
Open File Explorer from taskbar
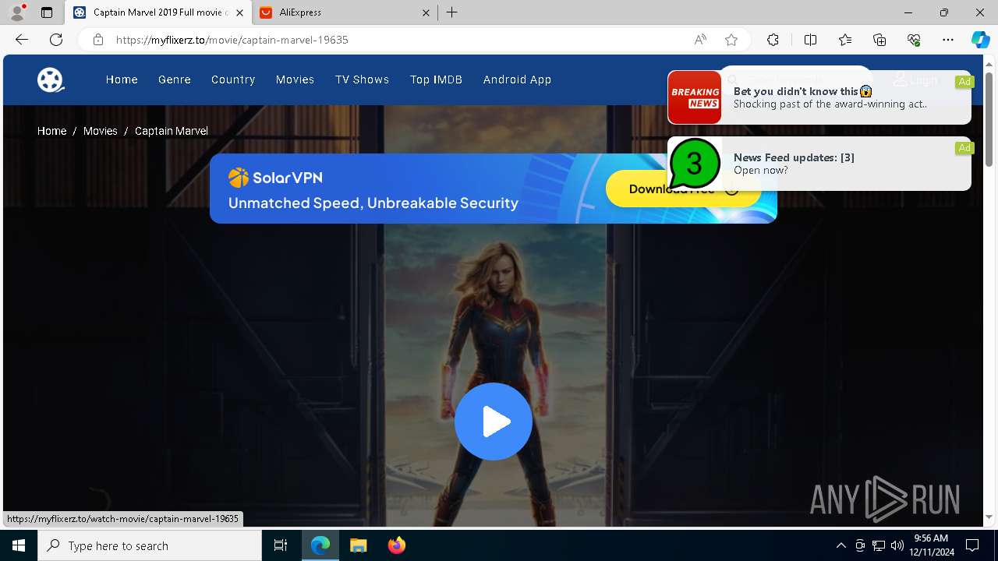click(x=358, y=545)
